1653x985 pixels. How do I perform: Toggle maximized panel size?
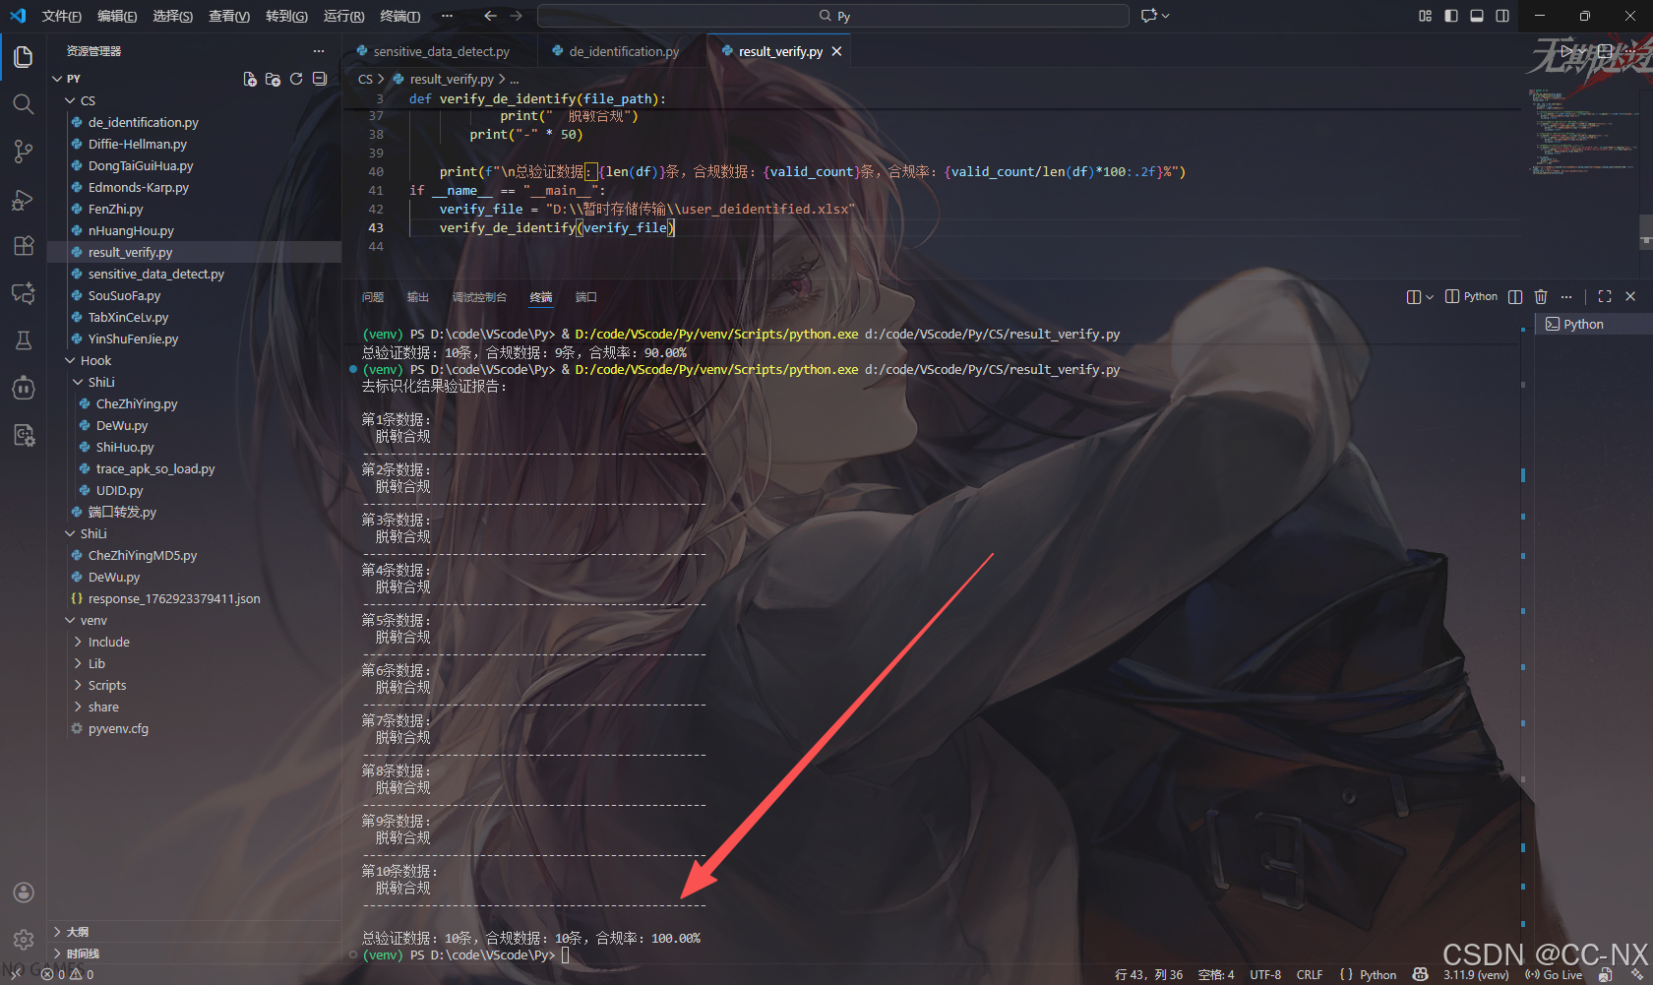point(1605,296)
